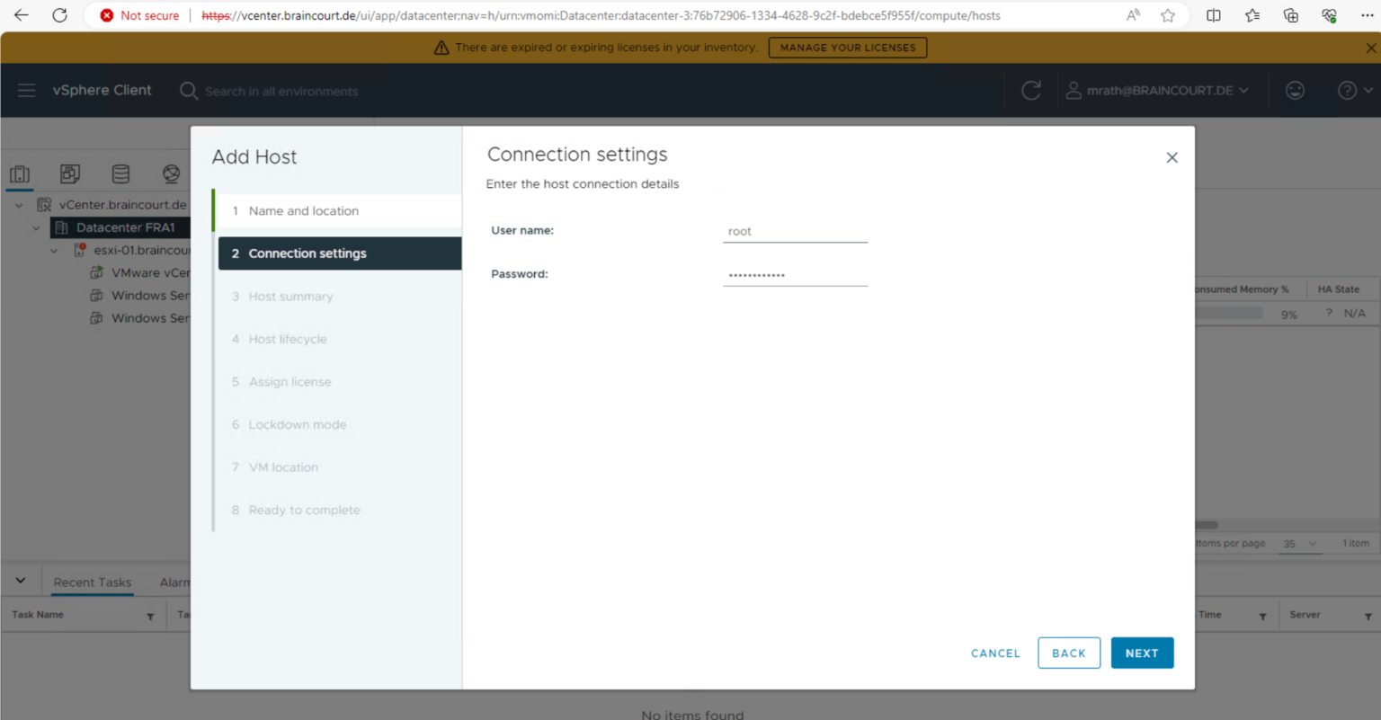
Task: Collapse the Datacenter FRA1 tree node
Action: click(x=36, y=227)
